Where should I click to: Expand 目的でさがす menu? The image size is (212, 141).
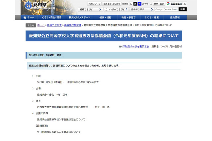(x=142, y=9)
